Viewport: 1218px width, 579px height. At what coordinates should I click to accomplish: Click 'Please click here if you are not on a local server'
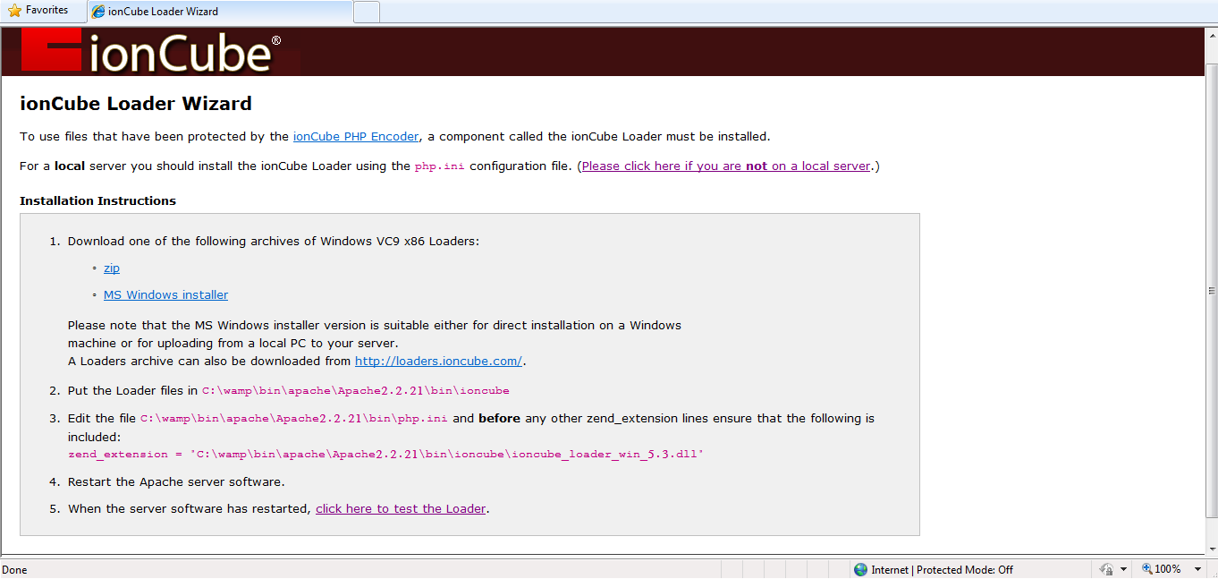[x=726, y=166]
